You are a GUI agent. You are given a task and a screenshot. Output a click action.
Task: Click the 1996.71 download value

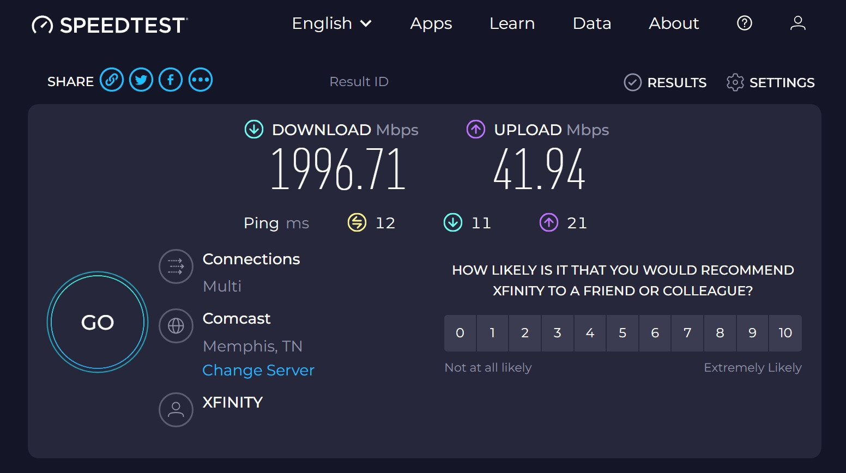tap(338, 169)
